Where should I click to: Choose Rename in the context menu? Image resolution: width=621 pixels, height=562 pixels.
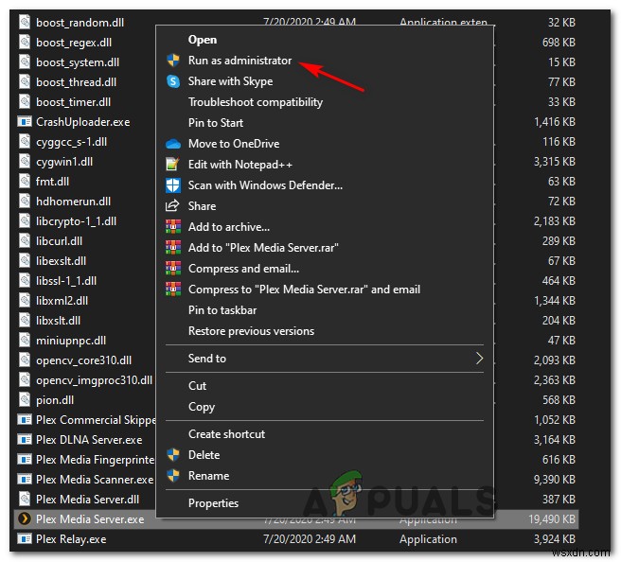pos(208,475)
